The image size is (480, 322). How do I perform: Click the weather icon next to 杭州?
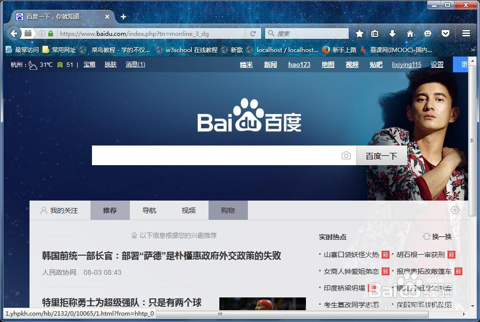coord(32,65)
